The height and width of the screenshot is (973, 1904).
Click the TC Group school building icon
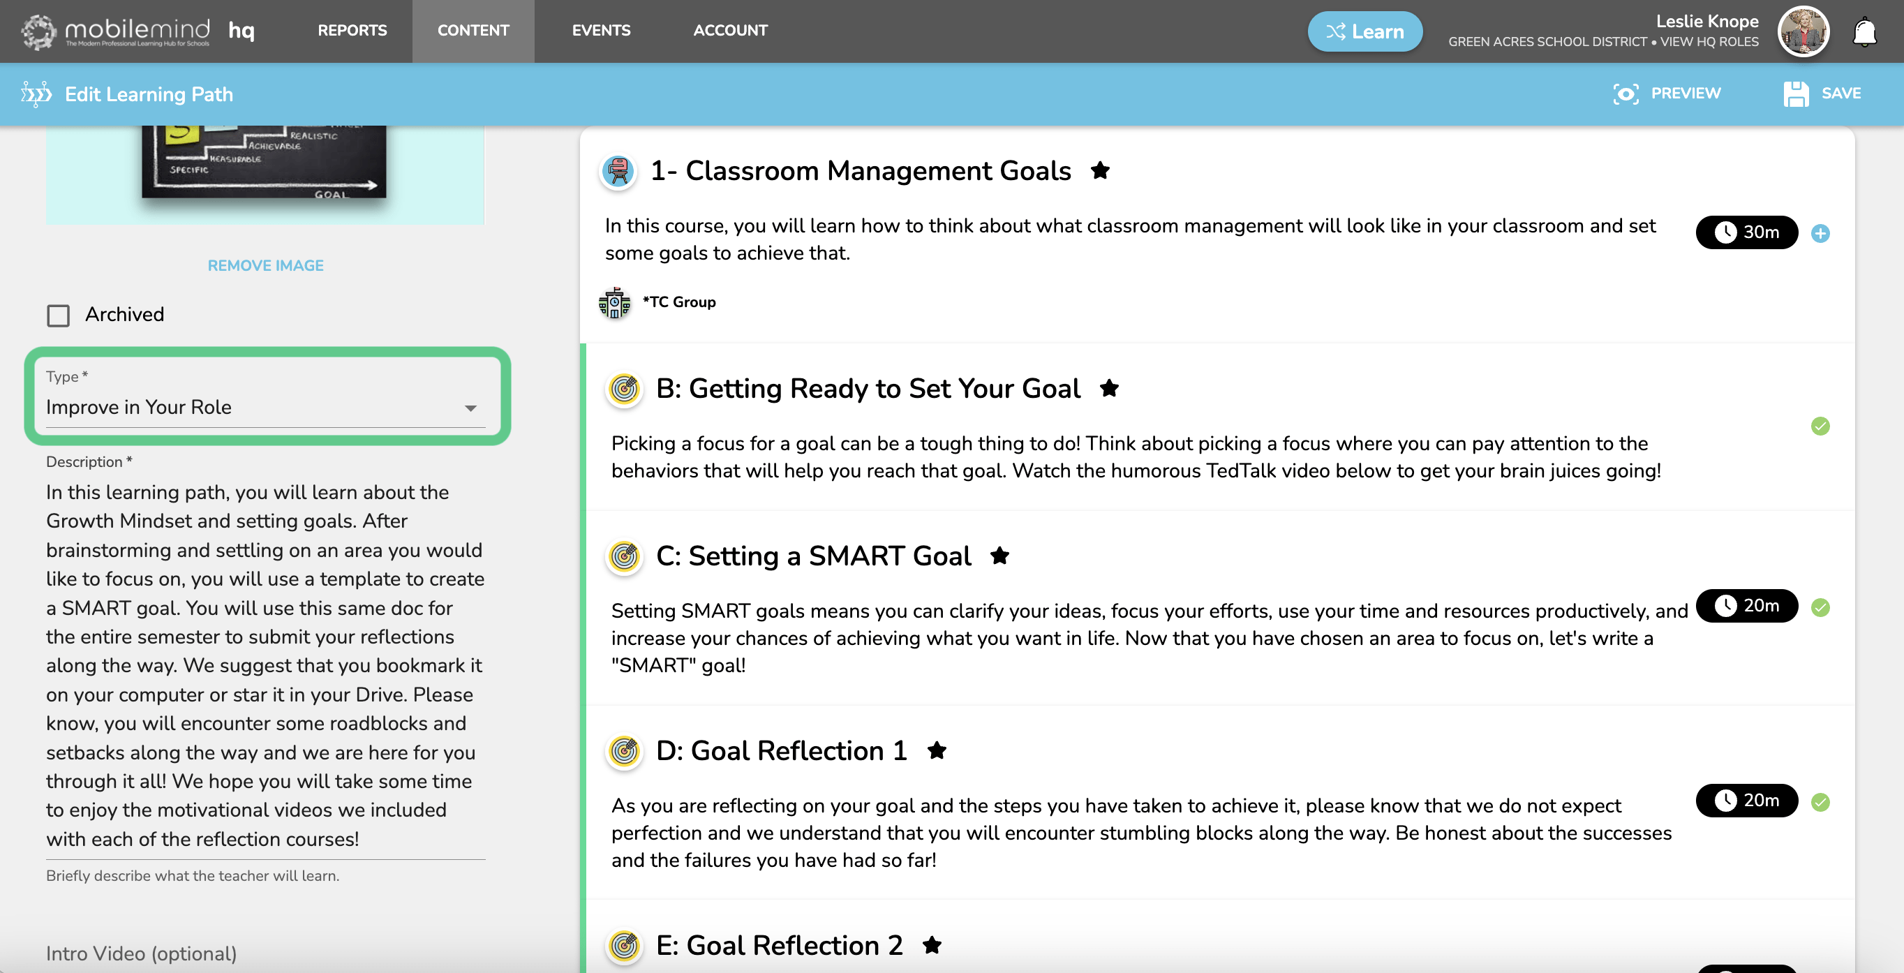[x=614, y=302]
